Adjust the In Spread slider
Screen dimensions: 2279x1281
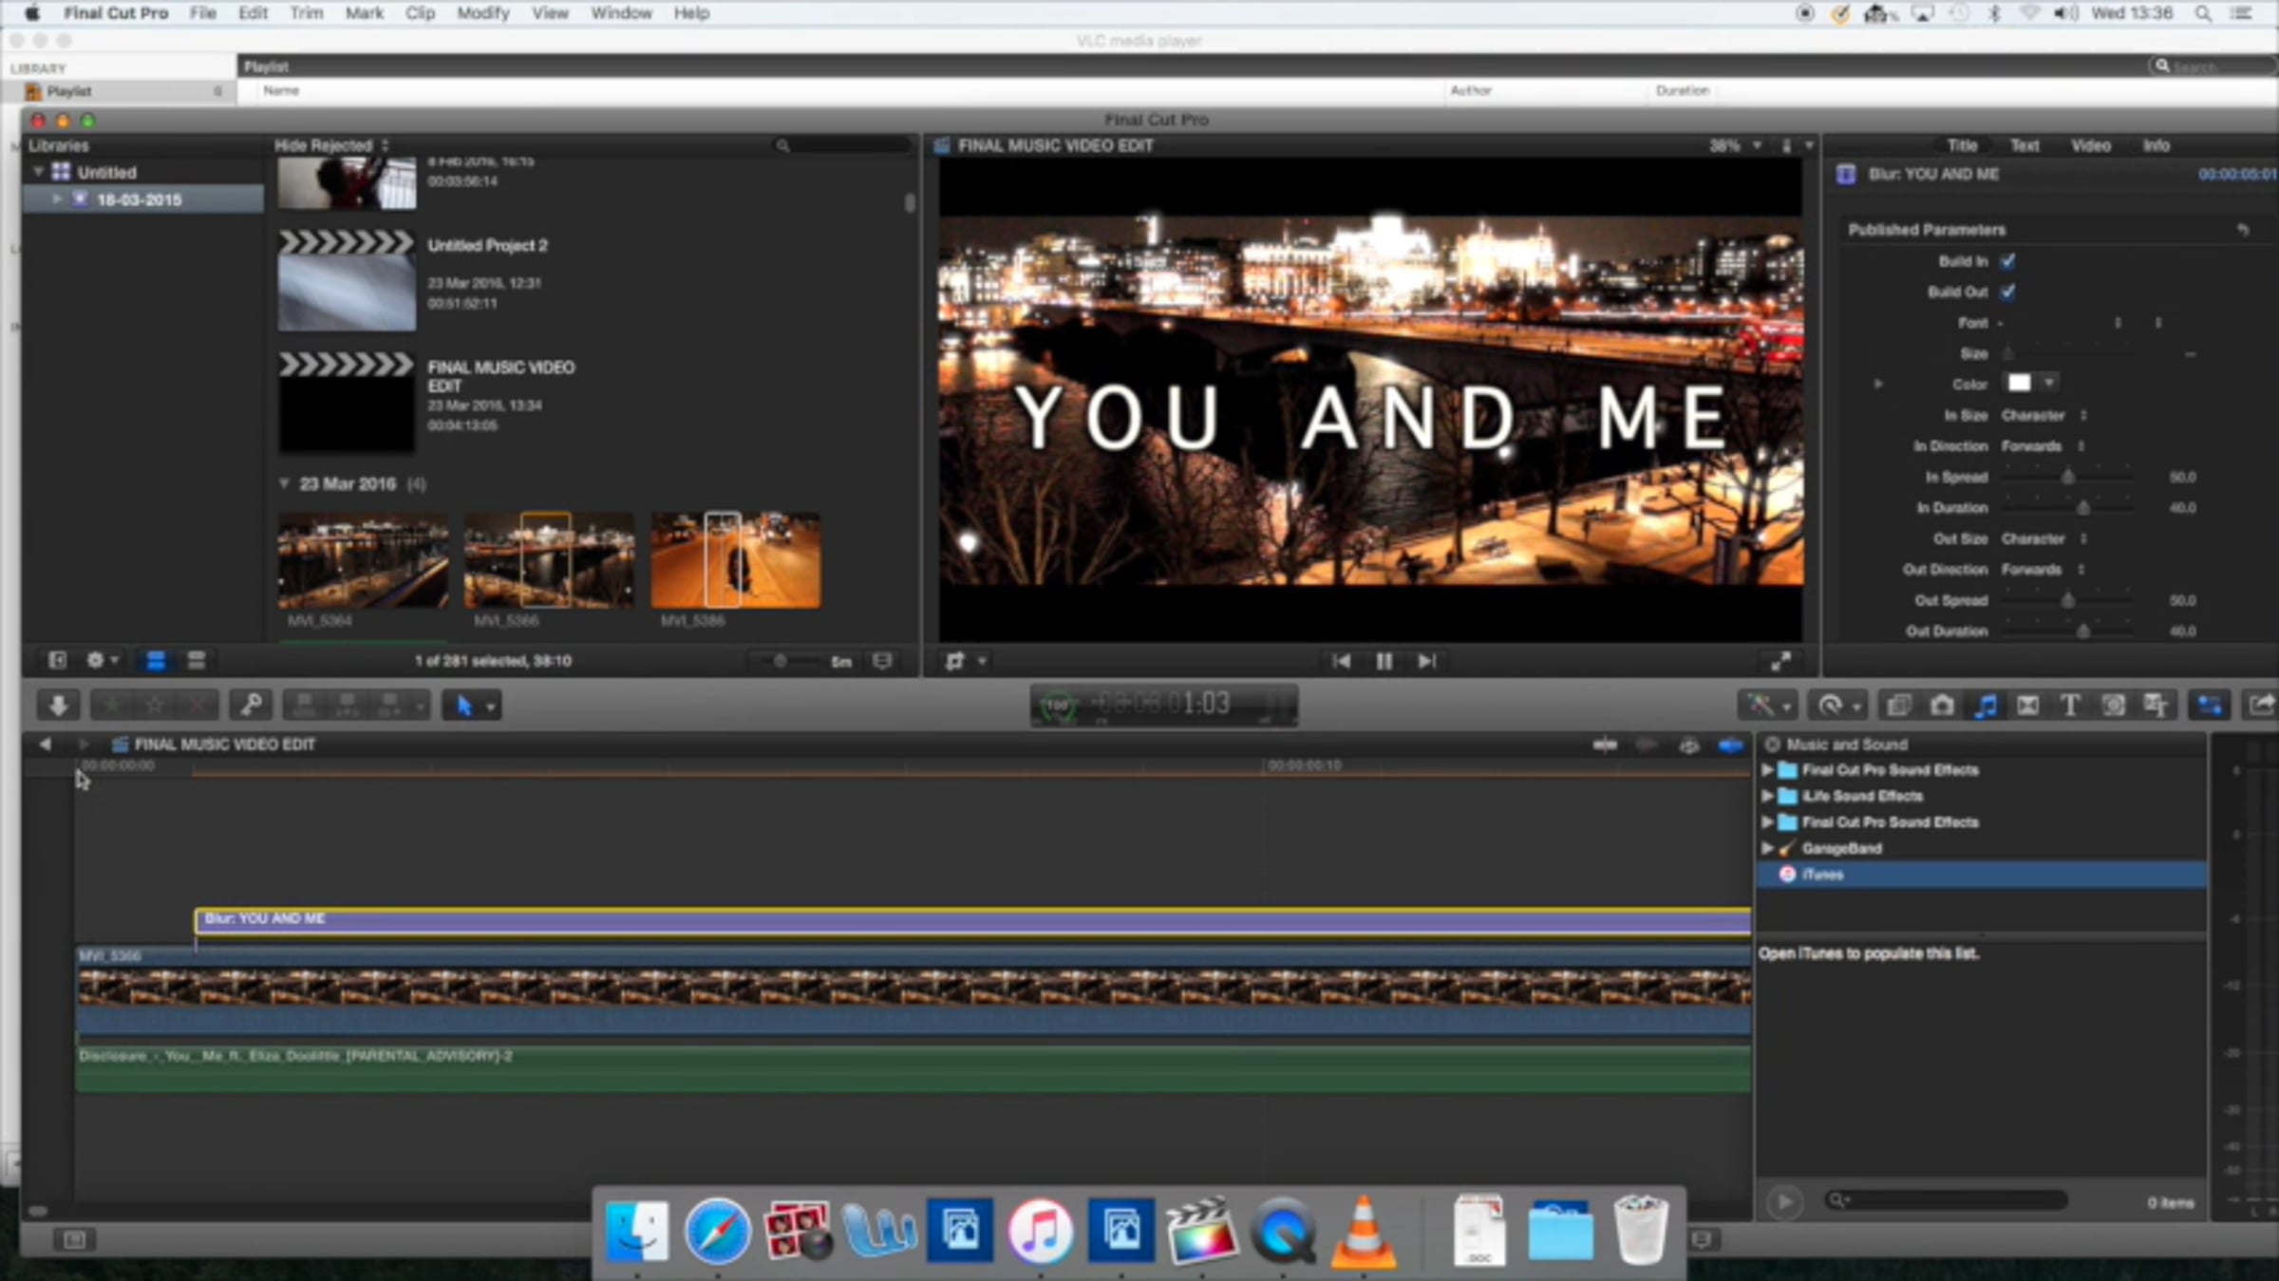click(2067, 477)
